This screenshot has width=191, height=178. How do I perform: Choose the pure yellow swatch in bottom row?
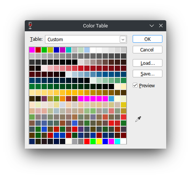99,141
